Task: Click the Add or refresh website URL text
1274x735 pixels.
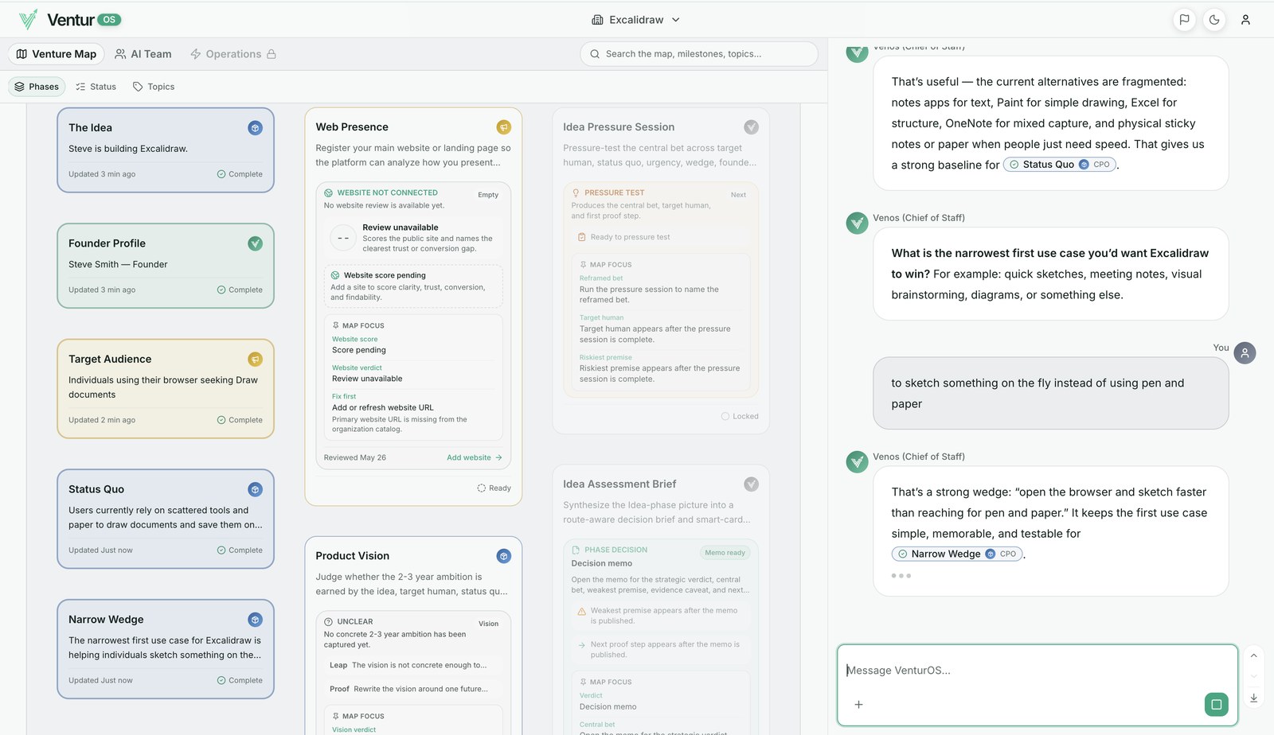Action: (x=383, y=407)
